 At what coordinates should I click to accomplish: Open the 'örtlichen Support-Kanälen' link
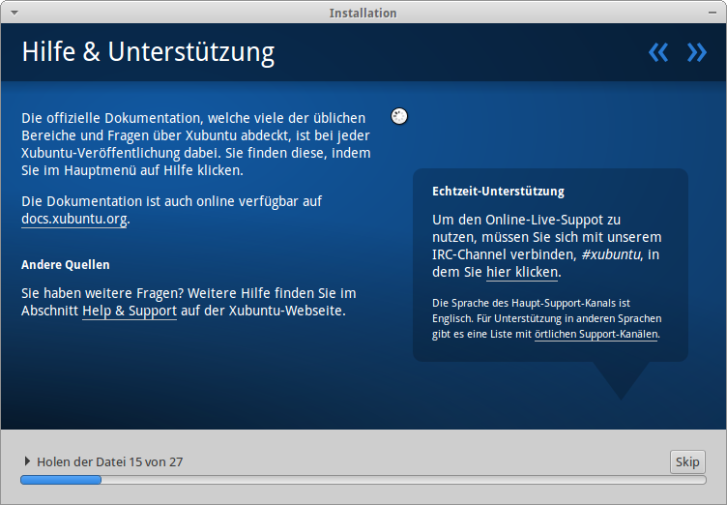[596, 334]
